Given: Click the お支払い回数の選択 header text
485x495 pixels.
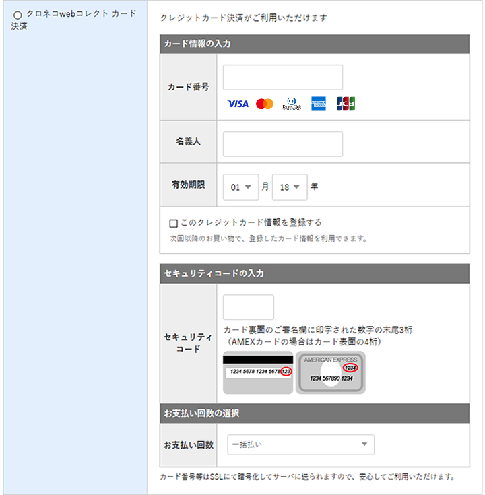Looking at the screenshot, I should click(x=201, y=413).
